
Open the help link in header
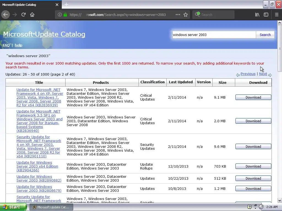point(18,45)
